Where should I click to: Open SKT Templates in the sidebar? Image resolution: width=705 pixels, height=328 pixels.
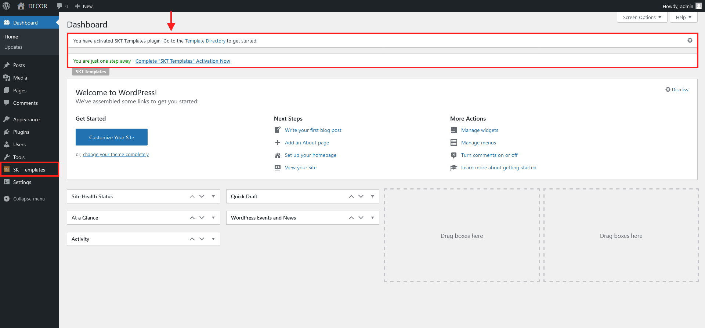tap(29, 170)
